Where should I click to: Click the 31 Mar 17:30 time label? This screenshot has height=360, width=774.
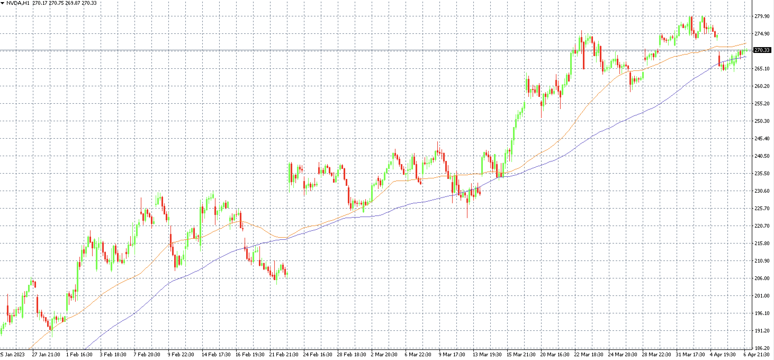[690, 355]
